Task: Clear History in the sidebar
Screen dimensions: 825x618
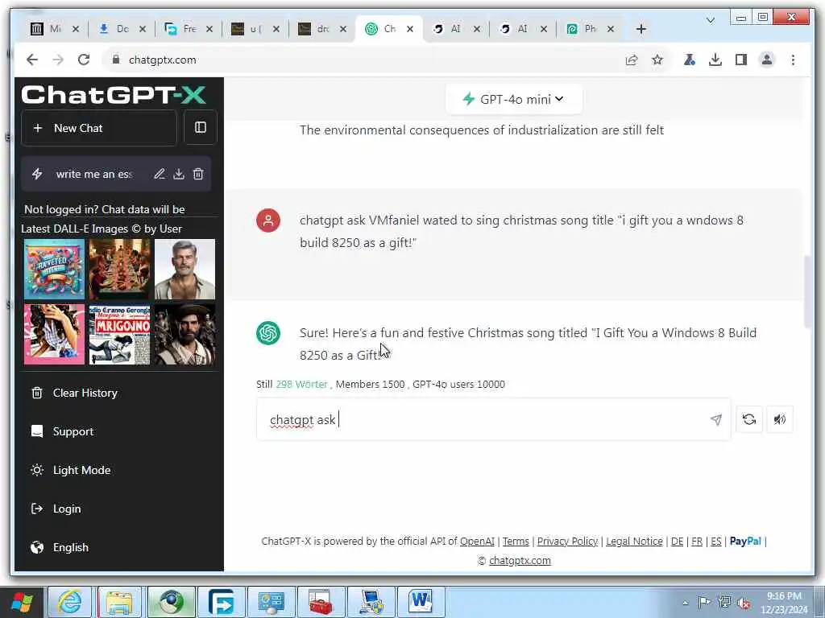Action: tap(74, 393)
